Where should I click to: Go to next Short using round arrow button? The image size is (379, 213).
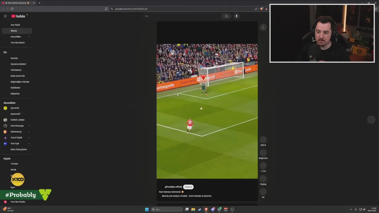coord(371,120)
